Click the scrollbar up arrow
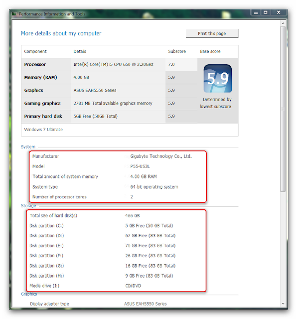The image size is (297, 319). 283,23
